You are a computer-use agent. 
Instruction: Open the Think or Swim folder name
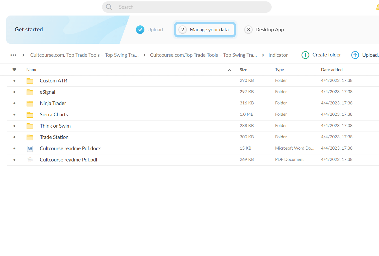pyautogui.click(x=55, y=126)
